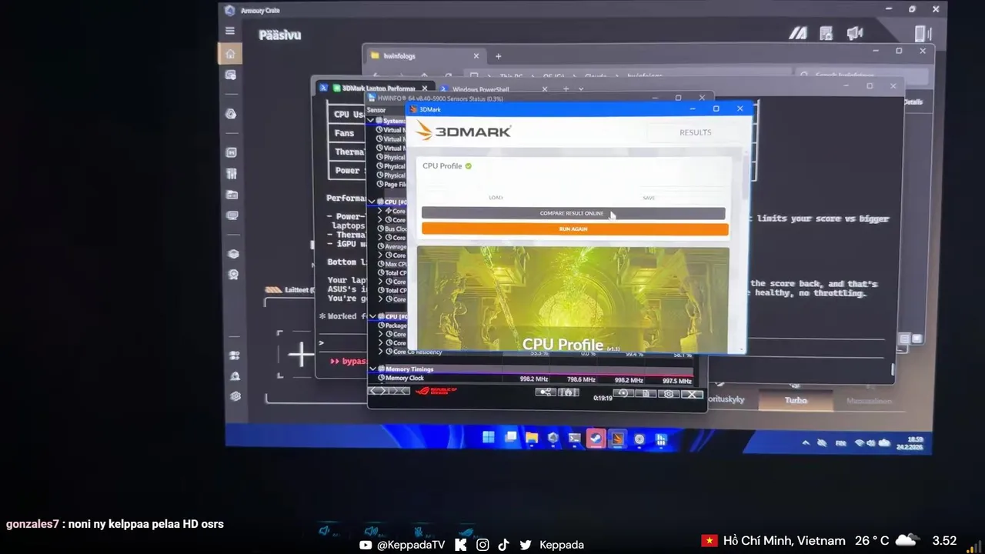Click the HWiNFO log file icon in bottom toolbar
Screen dimensions: 985x554
coord(646,394)
